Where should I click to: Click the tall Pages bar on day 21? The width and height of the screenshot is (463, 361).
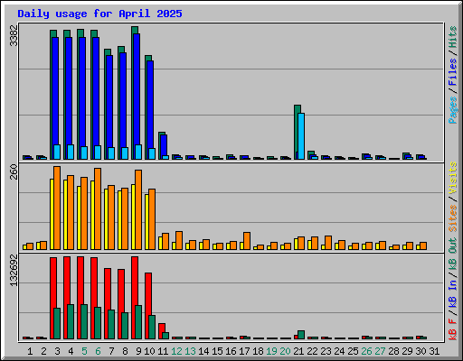tap(301, 136)
